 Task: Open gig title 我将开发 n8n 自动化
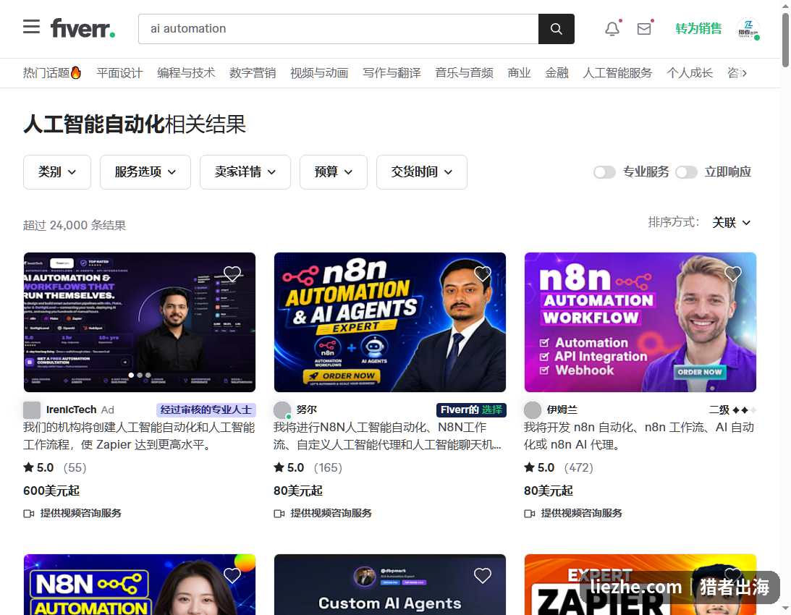pos(639,436)
